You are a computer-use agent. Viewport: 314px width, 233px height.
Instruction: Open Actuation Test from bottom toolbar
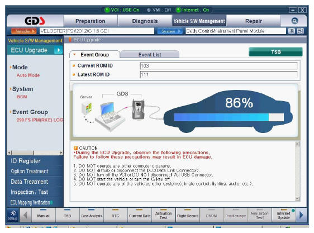click(x=164, y=215)
